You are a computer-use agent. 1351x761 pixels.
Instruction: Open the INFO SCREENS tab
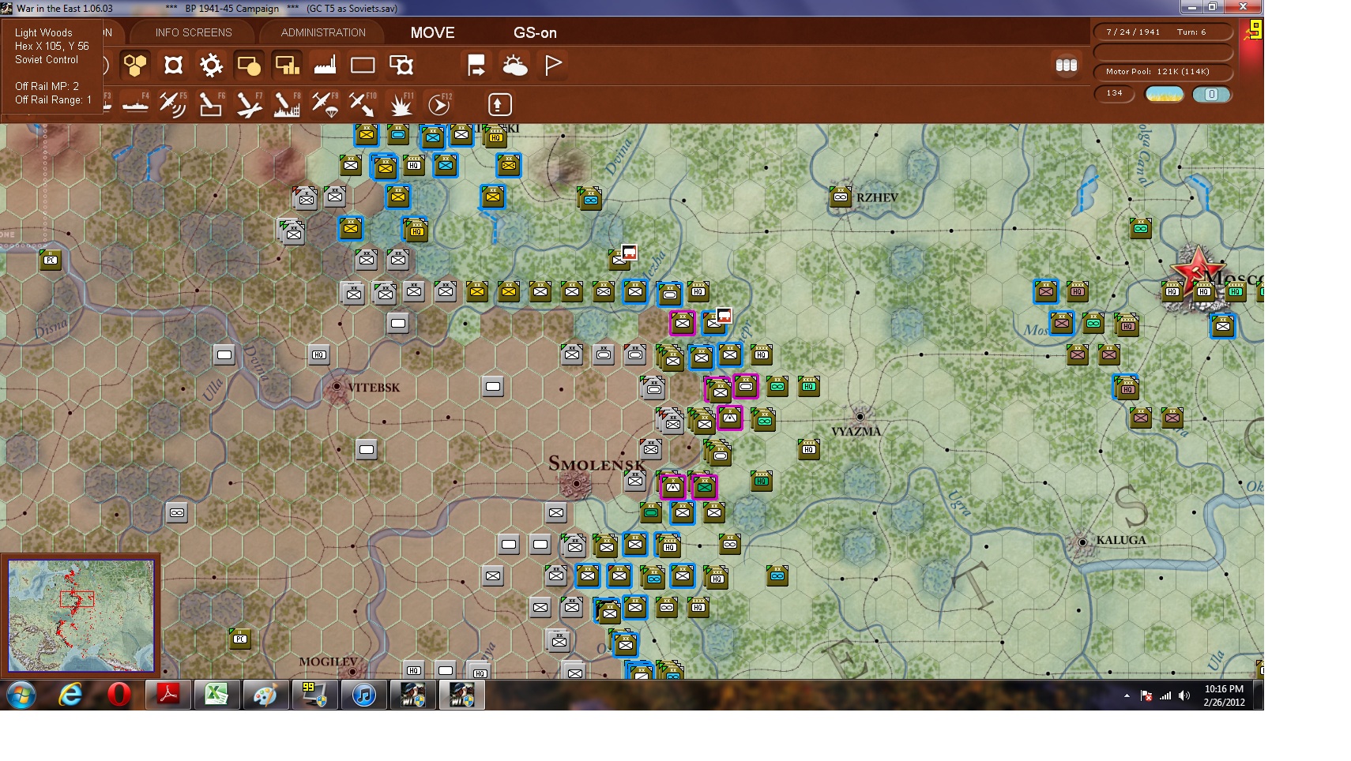tap(194, 32)
